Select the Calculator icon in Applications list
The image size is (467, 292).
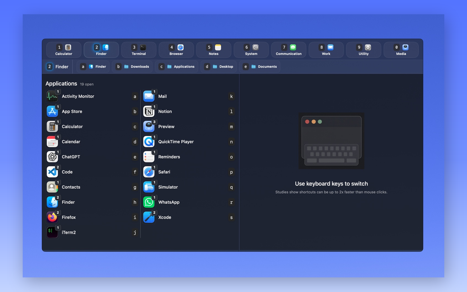click(x=52, y=127)
